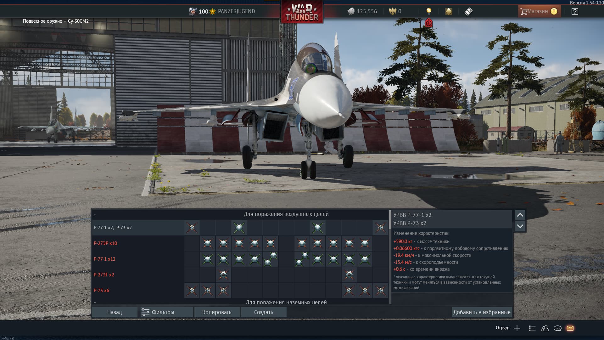Click the light bulb icon in top bar
The width and height of the screenshot is (604, 340).
click(429, 11)
